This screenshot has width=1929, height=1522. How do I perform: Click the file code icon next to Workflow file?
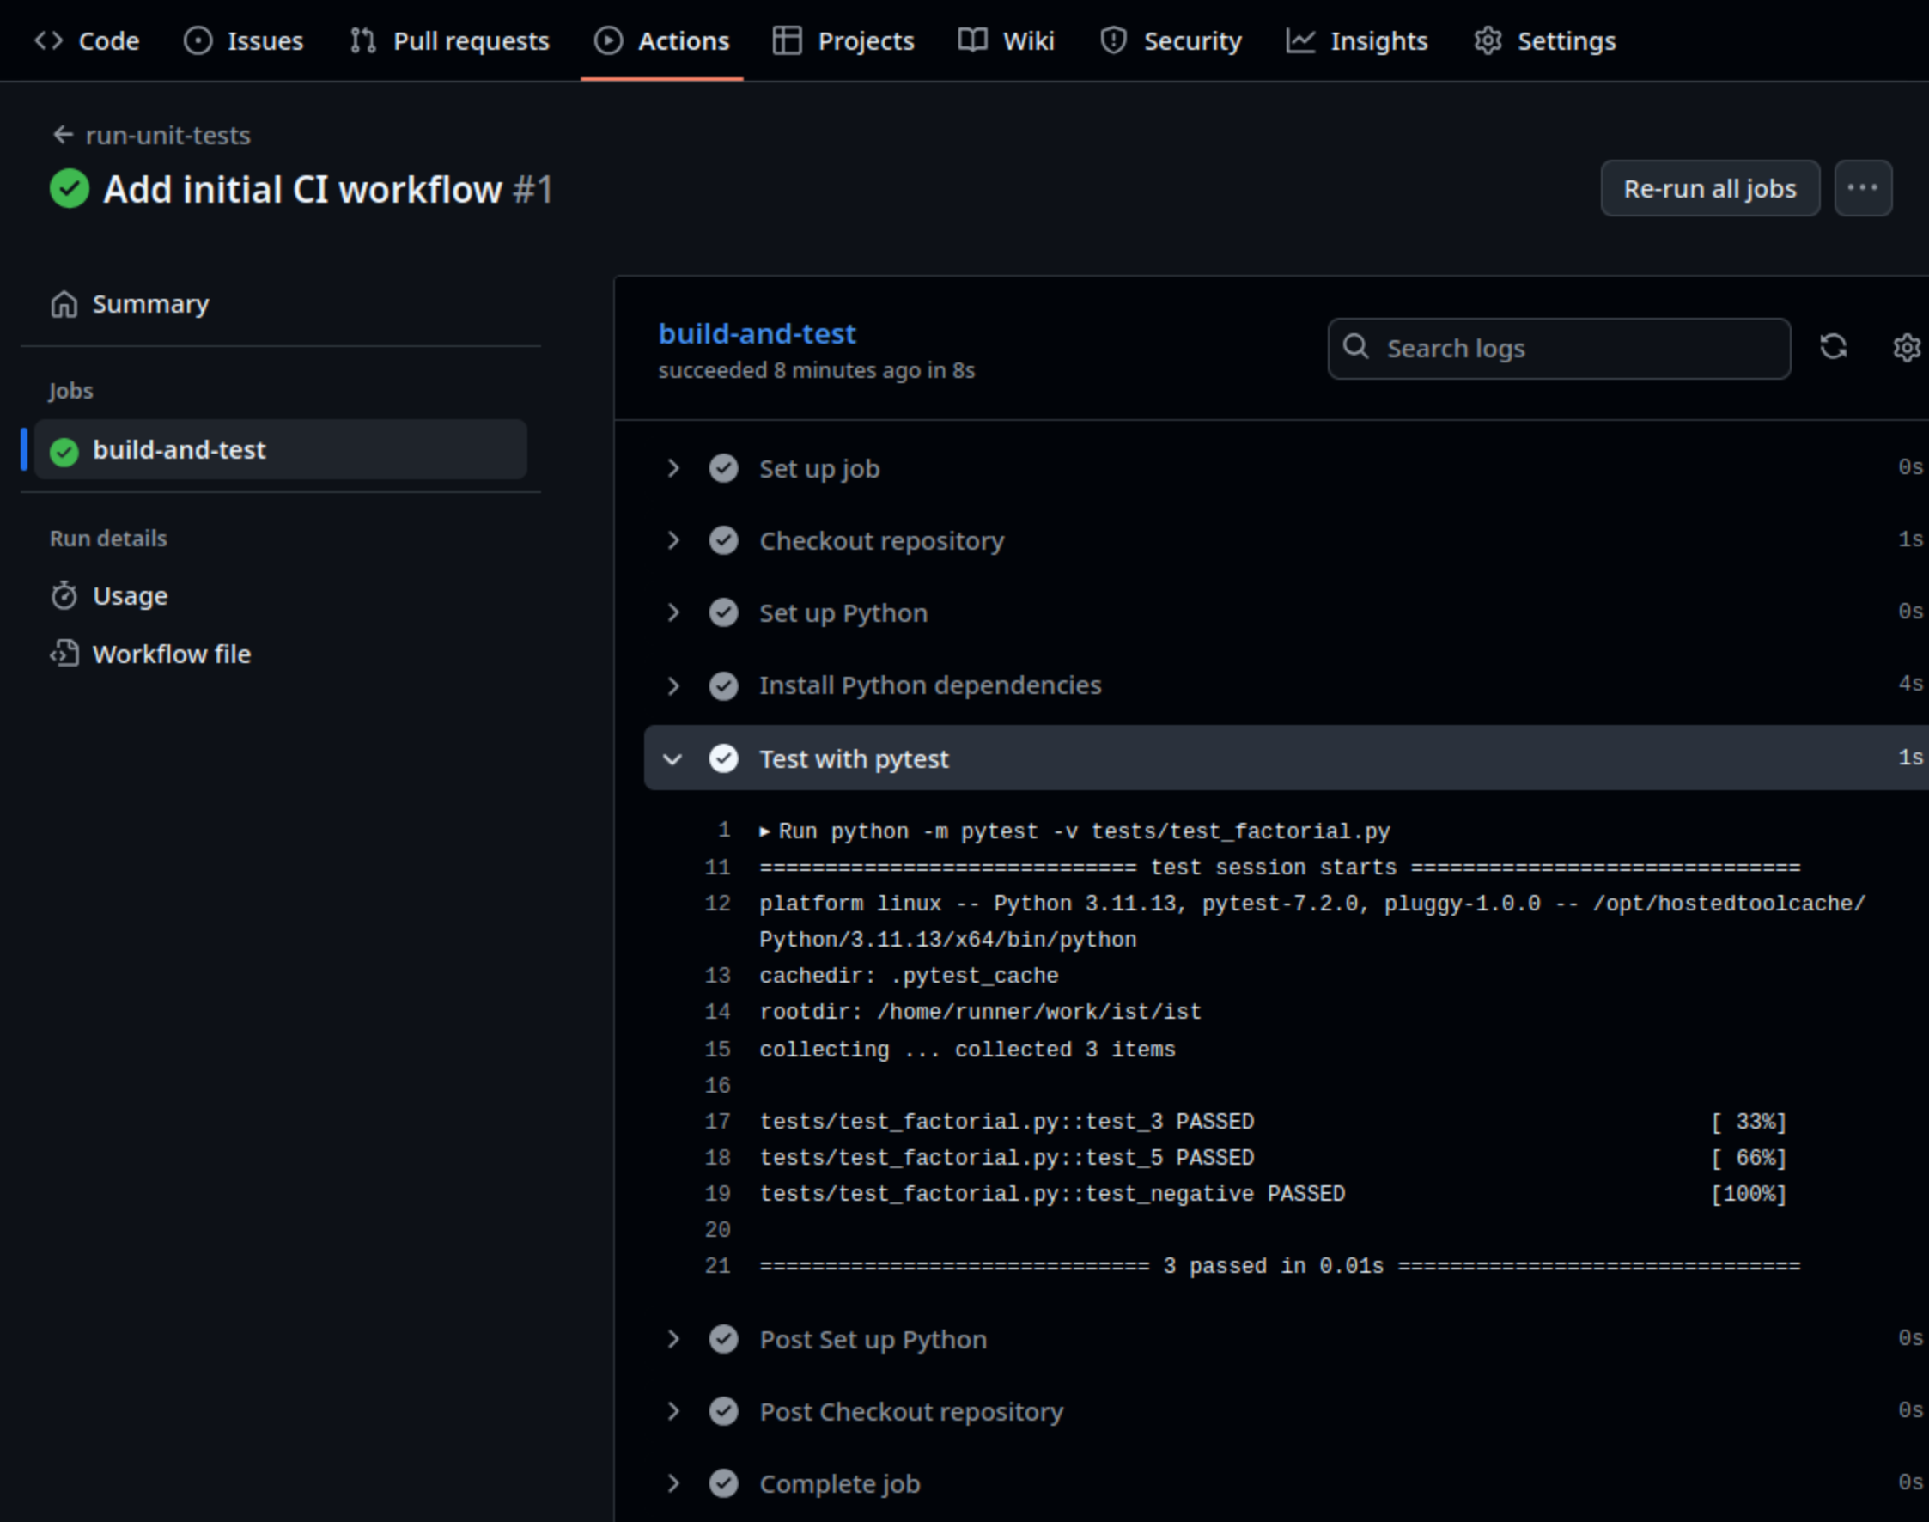click(x=64, y=654)
